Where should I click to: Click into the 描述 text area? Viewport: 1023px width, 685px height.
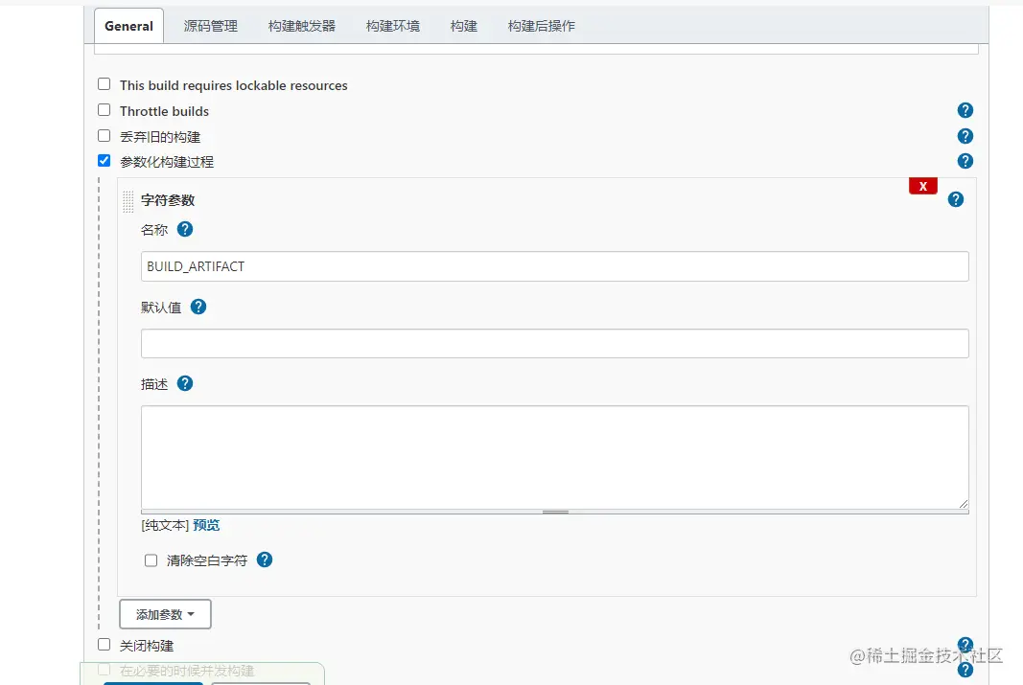[x=554, y=458]
